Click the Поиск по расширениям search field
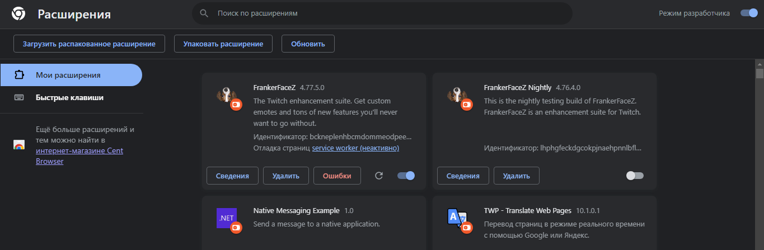 382,13
